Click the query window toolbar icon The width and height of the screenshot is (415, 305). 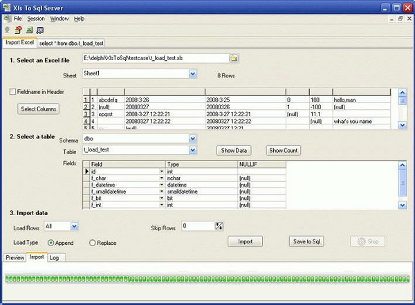coord(40,30)
